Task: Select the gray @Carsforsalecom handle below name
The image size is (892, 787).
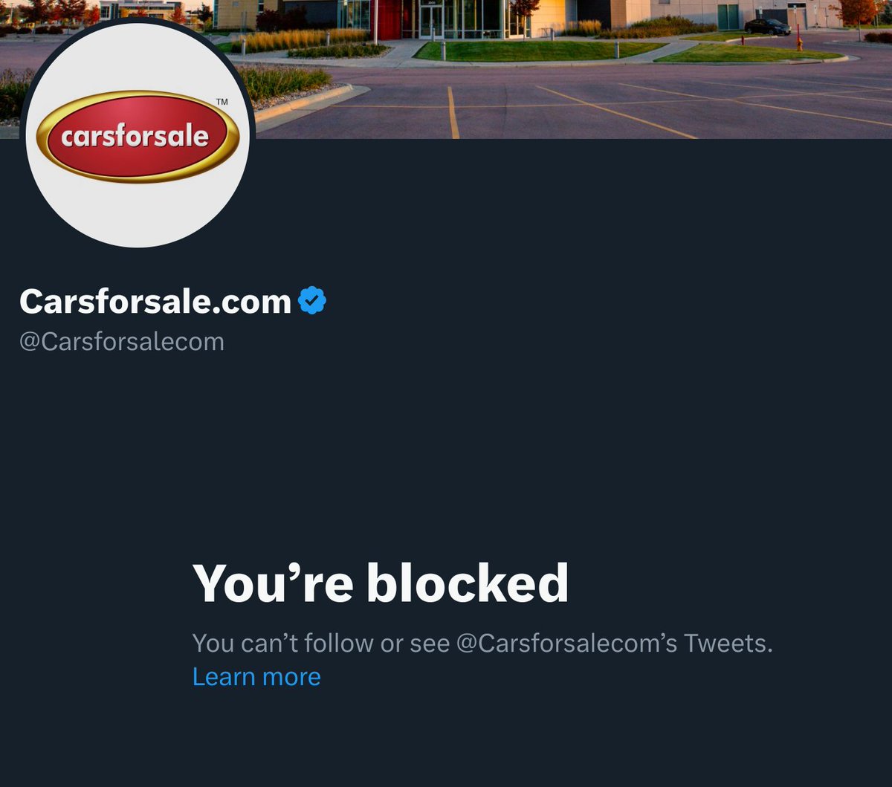Action: [x=122, y=342]
